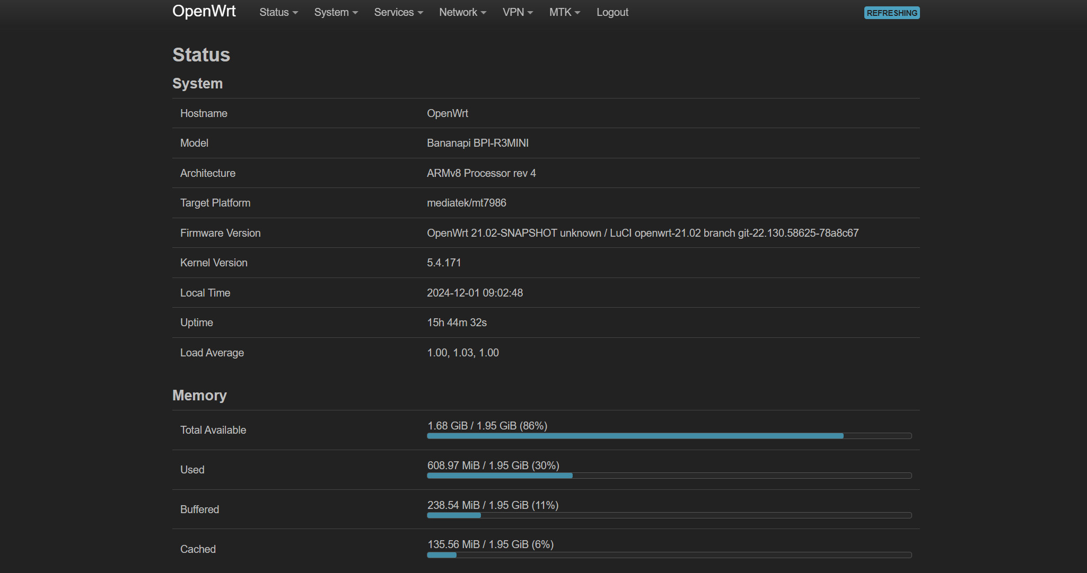The height and width of the screenshot is (573, 1087).
Task: Expand the MTK menu
Action: [564, 12]
